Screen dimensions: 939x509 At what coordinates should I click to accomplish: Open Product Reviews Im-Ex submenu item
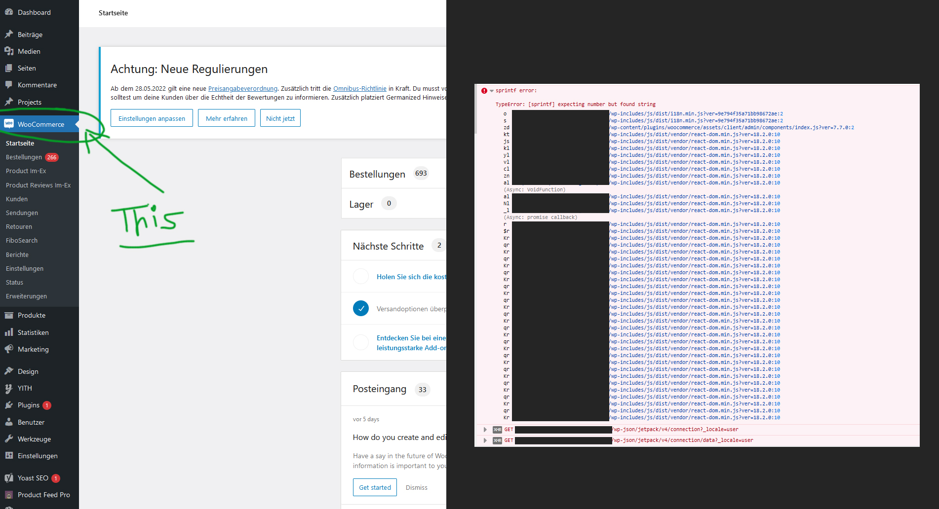click(x=39, y=185)
